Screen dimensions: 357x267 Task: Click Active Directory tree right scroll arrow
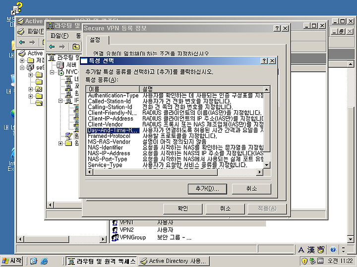click(x=103, y=239)
